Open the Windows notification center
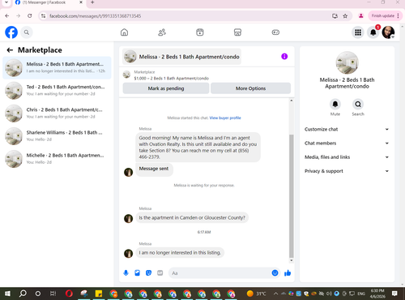Screen dimensions: 405x300 394,294
